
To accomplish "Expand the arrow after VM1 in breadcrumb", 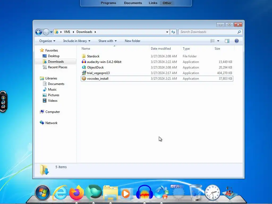I will [x=73, y=32].
